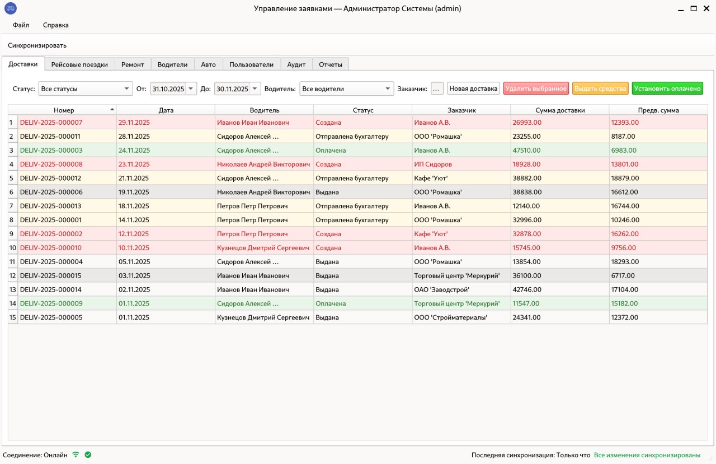Click the Wi-Fi connection status icon

click(x=76, y=454)
